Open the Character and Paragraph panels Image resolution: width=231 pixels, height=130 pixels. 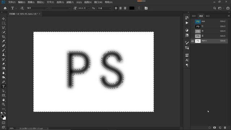tap(146, 8)
